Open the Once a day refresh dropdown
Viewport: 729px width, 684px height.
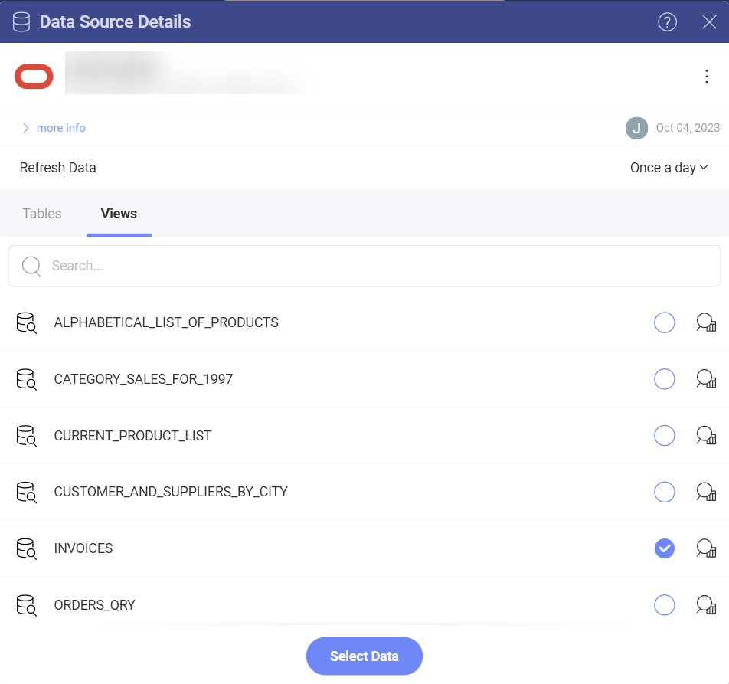[x=669, y=168]
